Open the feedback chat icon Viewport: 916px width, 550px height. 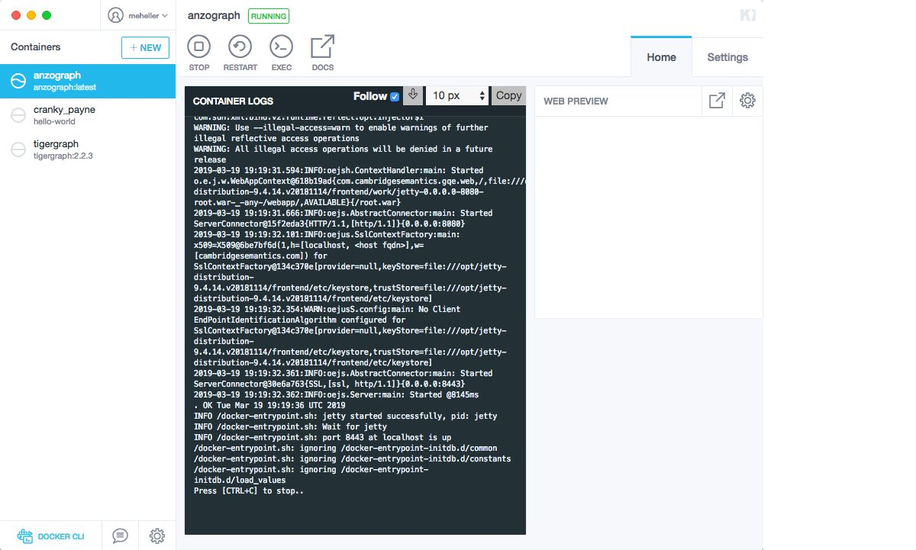[120, 536]
